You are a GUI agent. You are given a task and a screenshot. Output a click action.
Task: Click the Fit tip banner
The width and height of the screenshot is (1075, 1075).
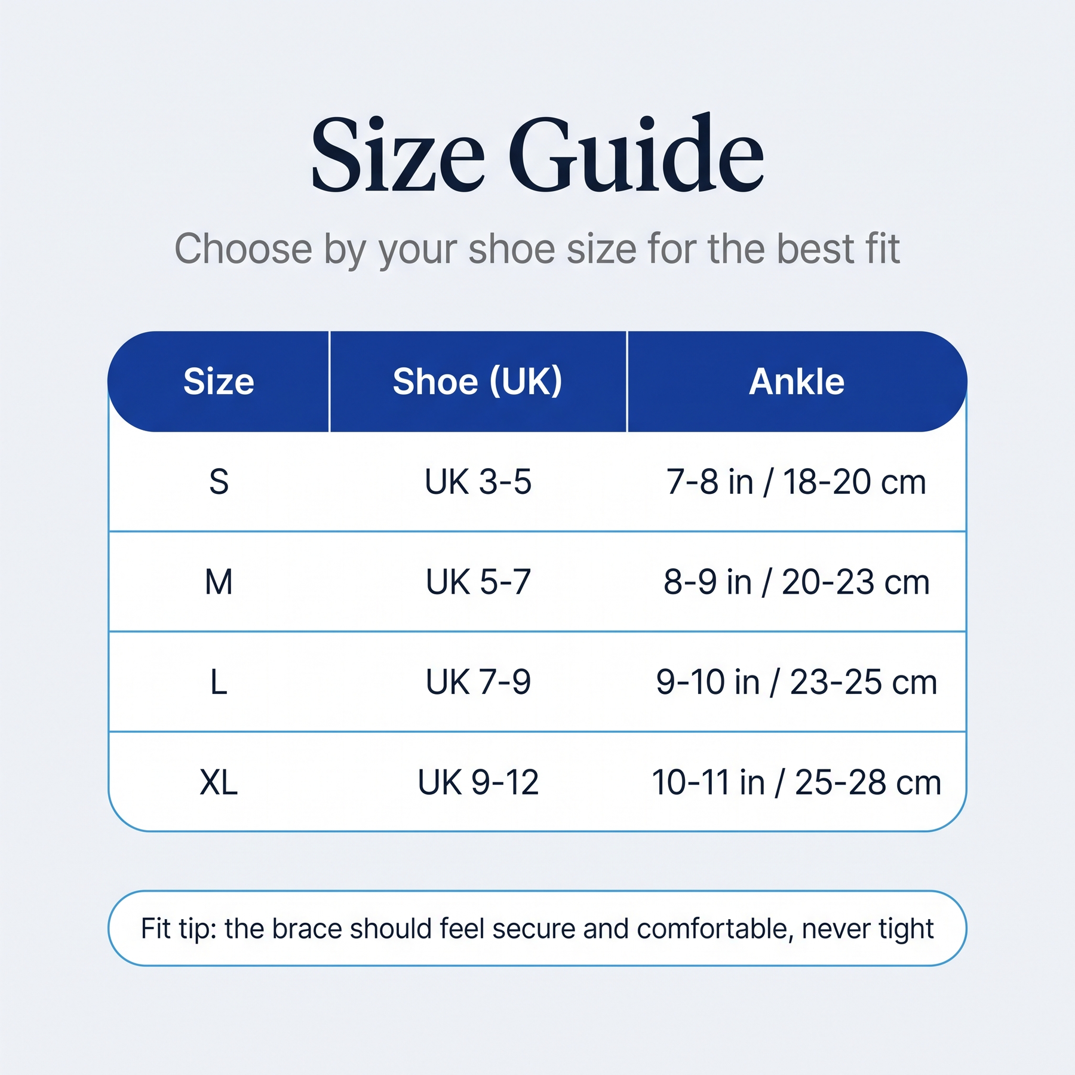pyautogui.click(x=537, y=928)
